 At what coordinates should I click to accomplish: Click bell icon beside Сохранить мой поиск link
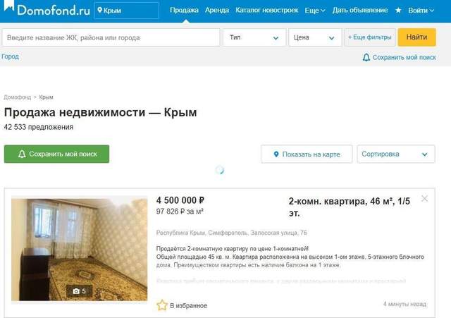pos(366,57)
